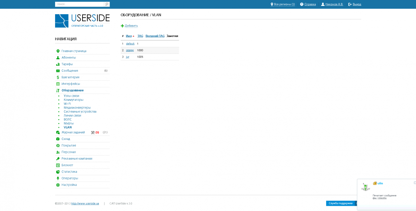Click the Добавить link to add a VLAN

coord(130,26)
